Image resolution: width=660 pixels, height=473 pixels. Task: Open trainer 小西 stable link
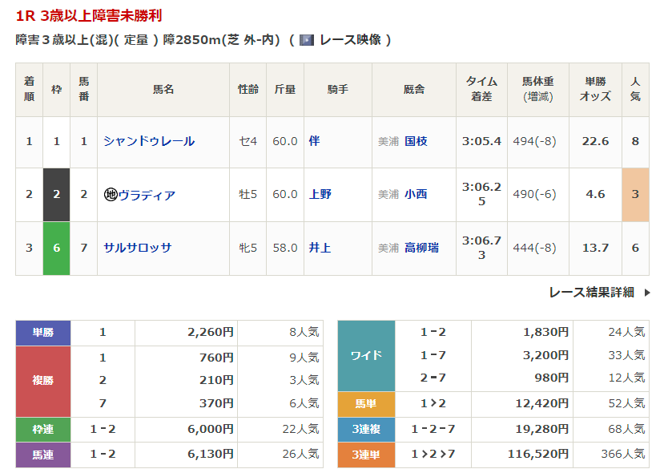[416, 195]
